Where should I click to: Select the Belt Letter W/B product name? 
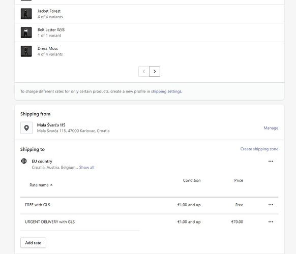51,30
